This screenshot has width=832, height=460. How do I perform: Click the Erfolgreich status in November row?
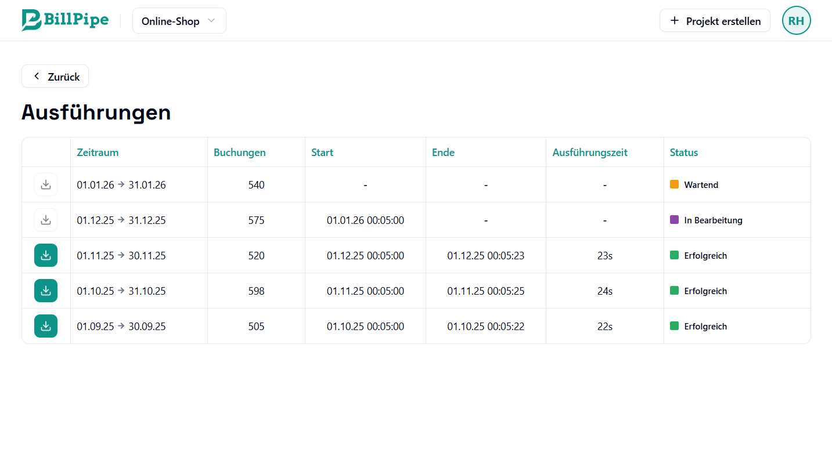pos(705,256)
